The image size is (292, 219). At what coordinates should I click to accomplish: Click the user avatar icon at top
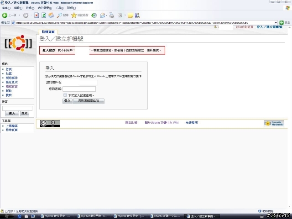click(215, 27)
